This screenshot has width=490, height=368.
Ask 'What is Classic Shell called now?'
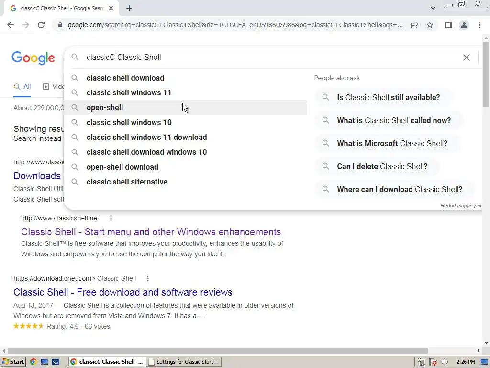[390, 120]
